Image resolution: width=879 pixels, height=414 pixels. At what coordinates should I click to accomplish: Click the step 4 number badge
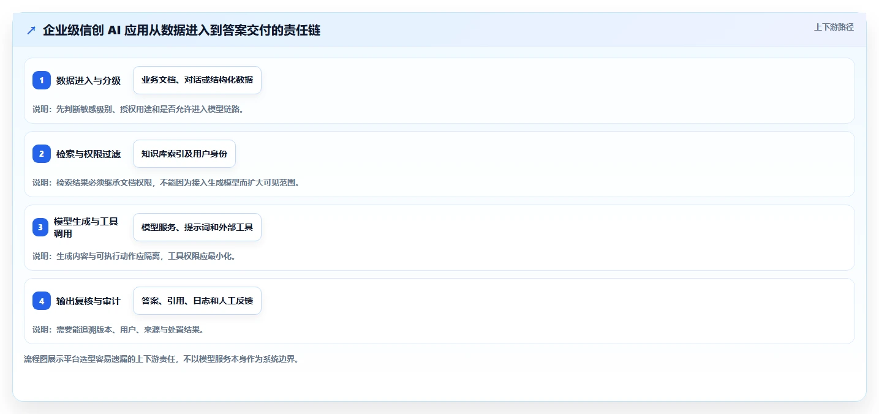pyautogui.click(x=42, y=301)
